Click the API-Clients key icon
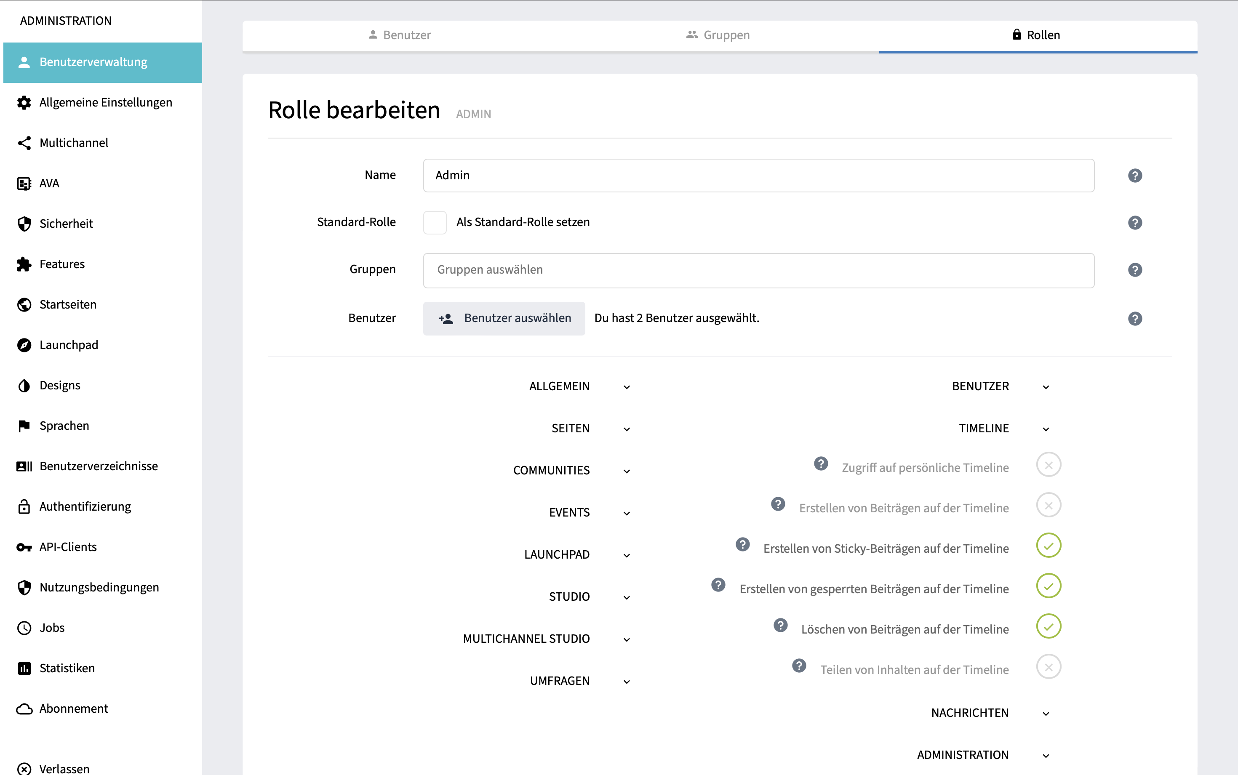The height and width of the screenshot is (775, 1238). pyautogui.click(x=24, y=547)
